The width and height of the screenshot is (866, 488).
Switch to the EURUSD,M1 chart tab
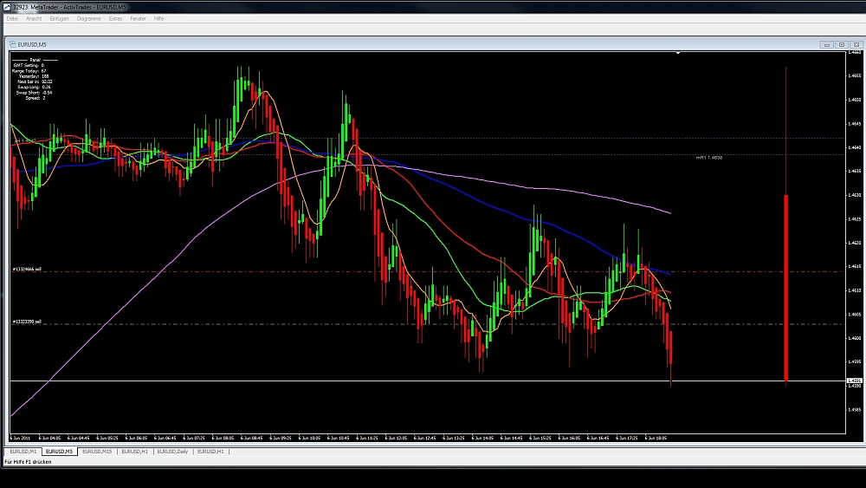click(23, 452)
